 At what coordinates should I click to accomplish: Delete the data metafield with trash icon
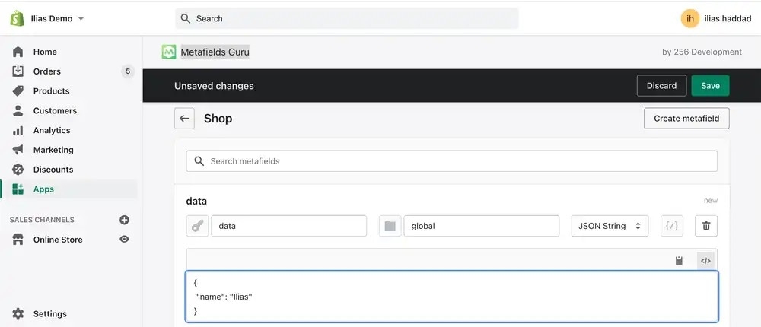coord(706,226)
